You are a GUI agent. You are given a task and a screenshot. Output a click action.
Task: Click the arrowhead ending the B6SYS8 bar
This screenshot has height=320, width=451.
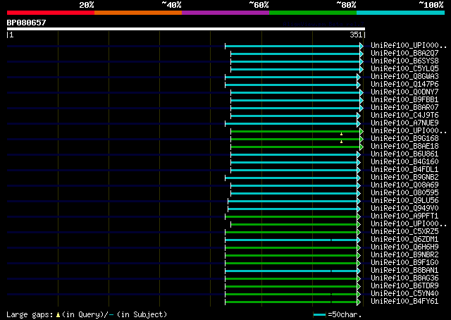[362, 61]
